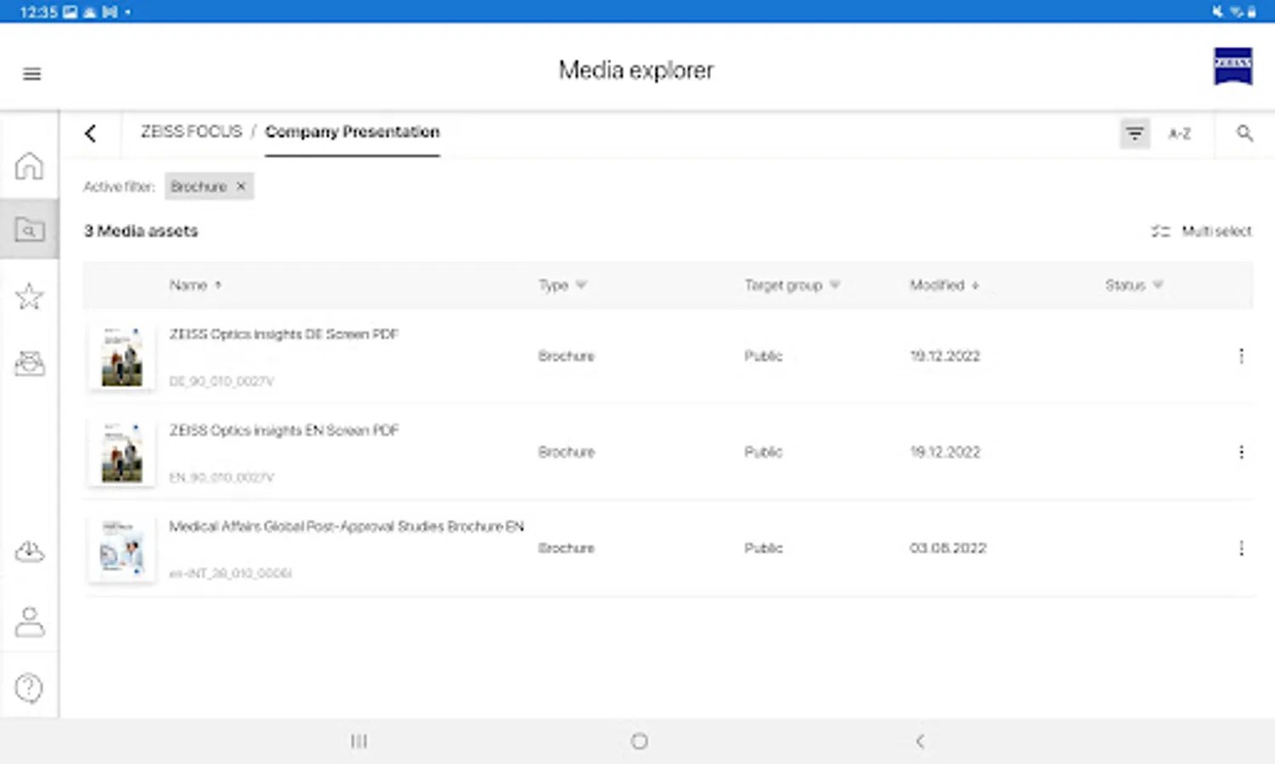Select the Company Presentation breadcrumb tab

click(352, 132)
